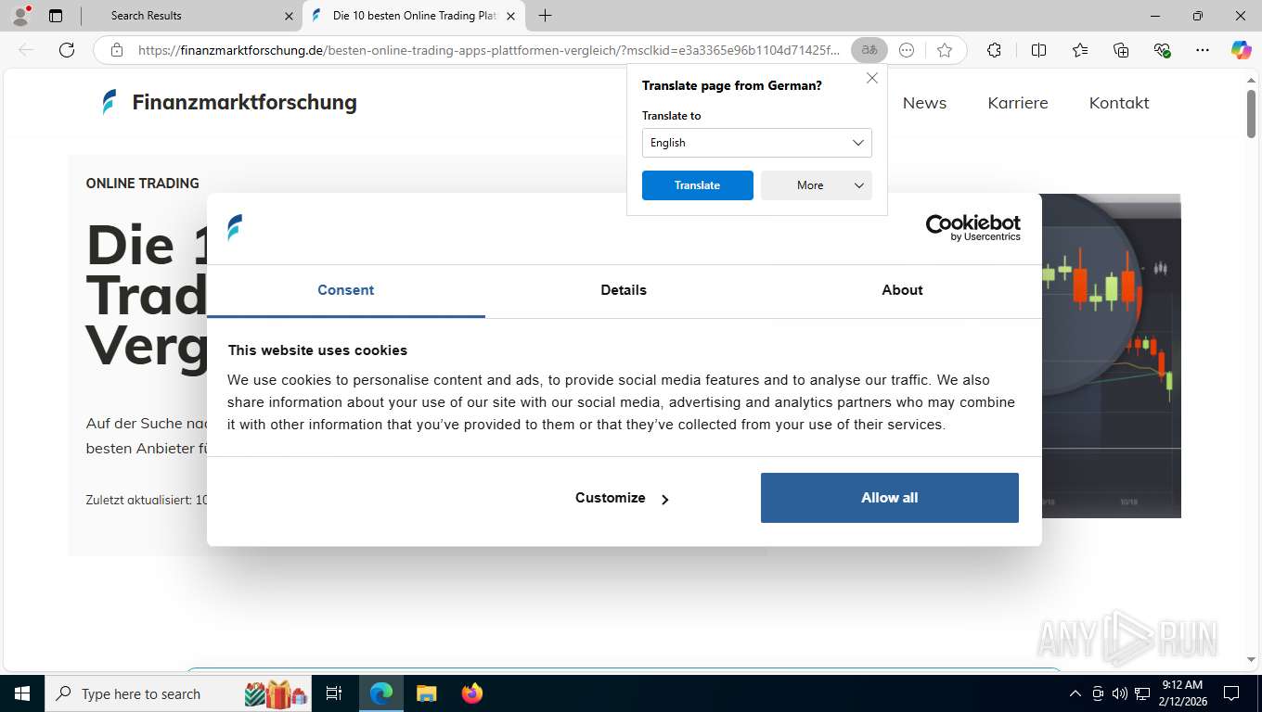Open Microsoft Edge from the taskbar
Image resolution: width=1262 pixels, height=712 pixels.
(380, 693)
